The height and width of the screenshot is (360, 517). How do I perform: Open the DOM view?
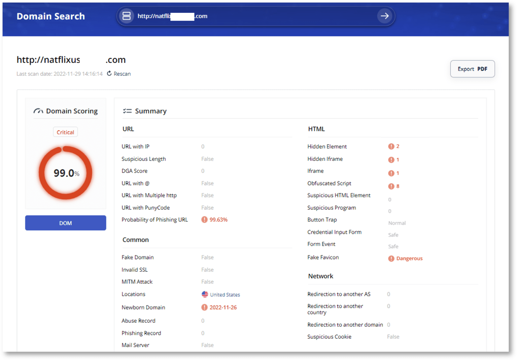[x=65, y=223]
